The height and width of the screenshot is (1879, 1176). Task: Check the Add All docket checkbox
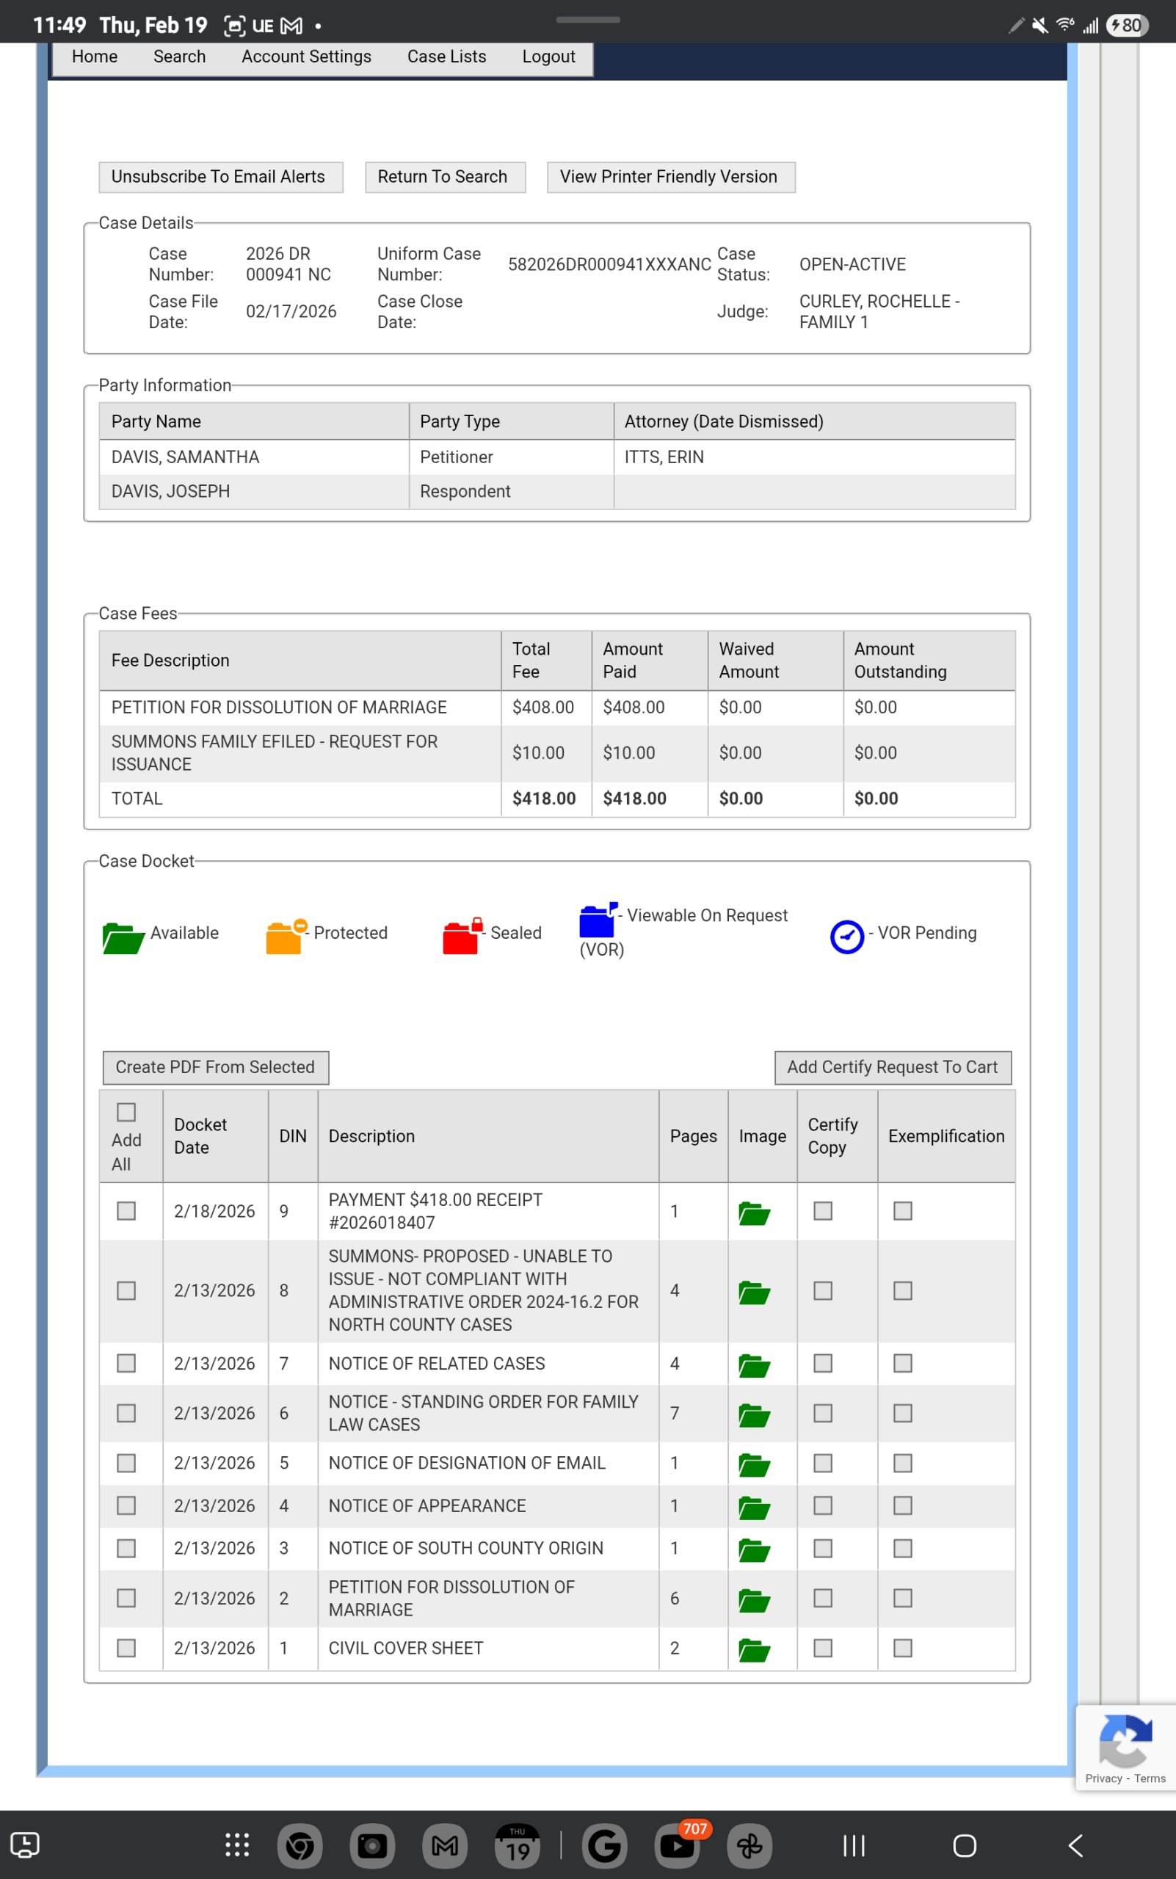pyautogui.click(x=126, y=1112)
